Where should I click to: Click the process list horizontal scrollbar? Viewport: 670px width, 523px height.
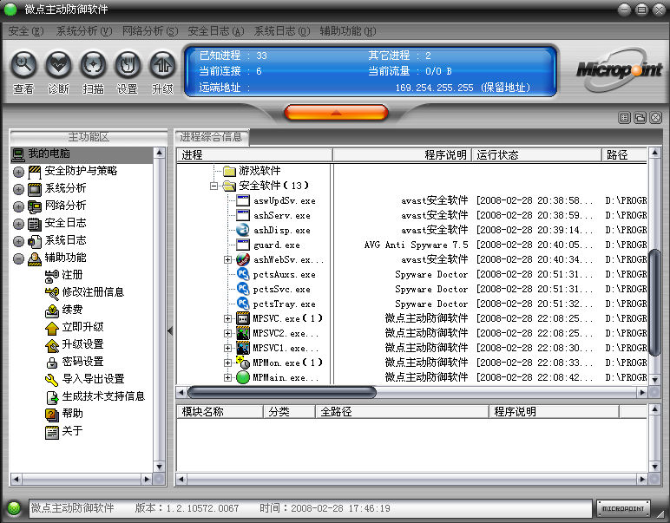pos(281,392)
